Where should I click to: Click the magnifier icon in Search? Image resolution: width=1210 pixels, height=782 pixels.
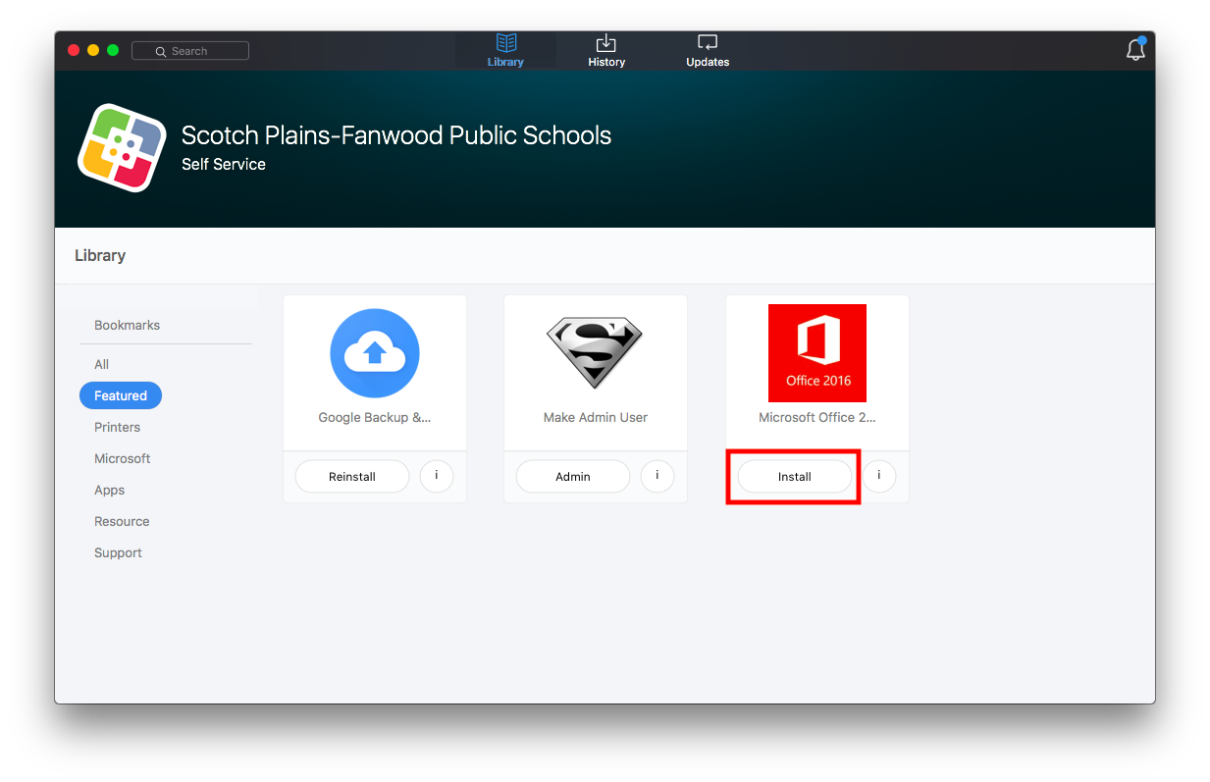[161, 52]
